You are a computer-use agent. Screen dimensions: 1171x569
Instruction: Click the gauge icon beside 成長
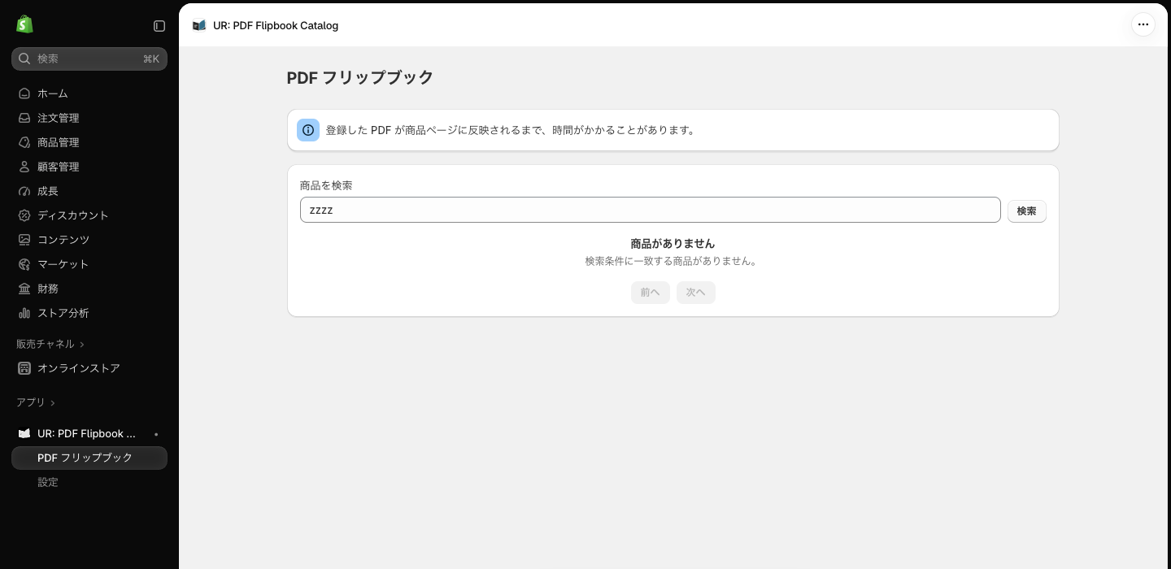pyautogui.click(x=24, y=191)
